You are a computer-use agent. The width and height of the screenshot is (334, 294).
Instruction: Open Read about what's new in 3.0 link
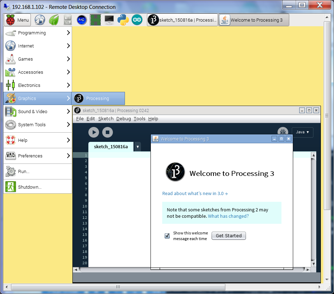[195, 194]
